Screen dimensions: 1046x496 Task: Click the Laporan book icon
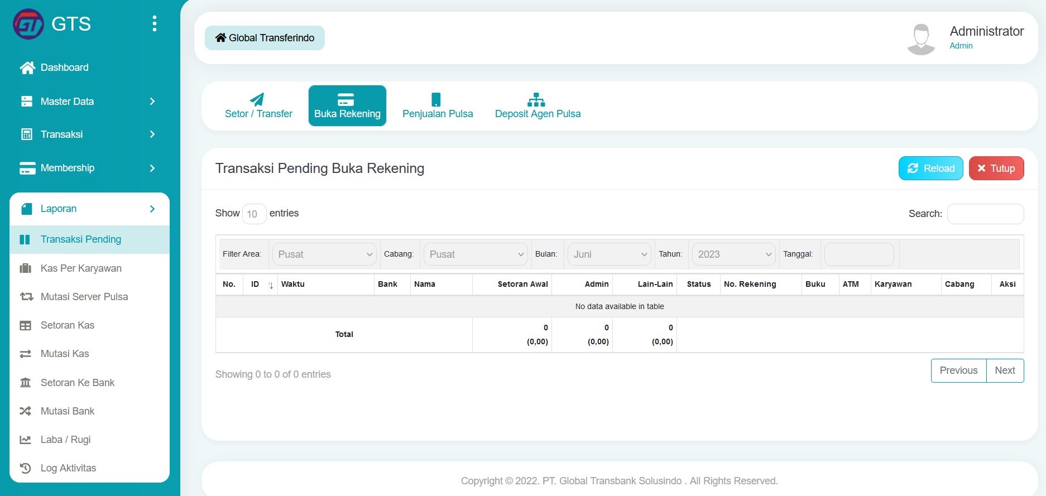26,209
